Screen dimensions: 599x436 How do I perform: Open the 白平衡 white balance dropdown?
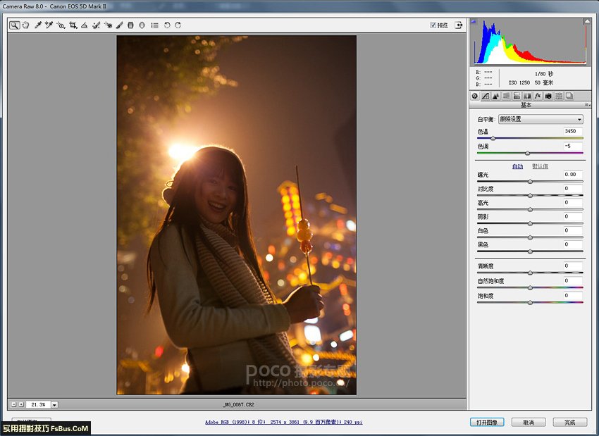541,119
